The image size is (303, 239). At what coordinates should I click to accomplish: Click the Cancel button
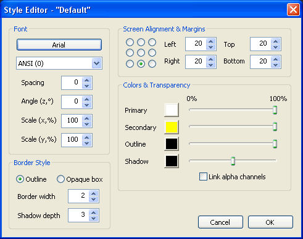[220, 222]
